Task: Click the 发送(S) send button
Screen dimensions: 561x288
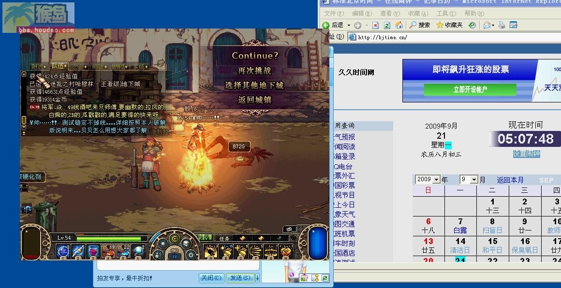Action: pos(240,278)
